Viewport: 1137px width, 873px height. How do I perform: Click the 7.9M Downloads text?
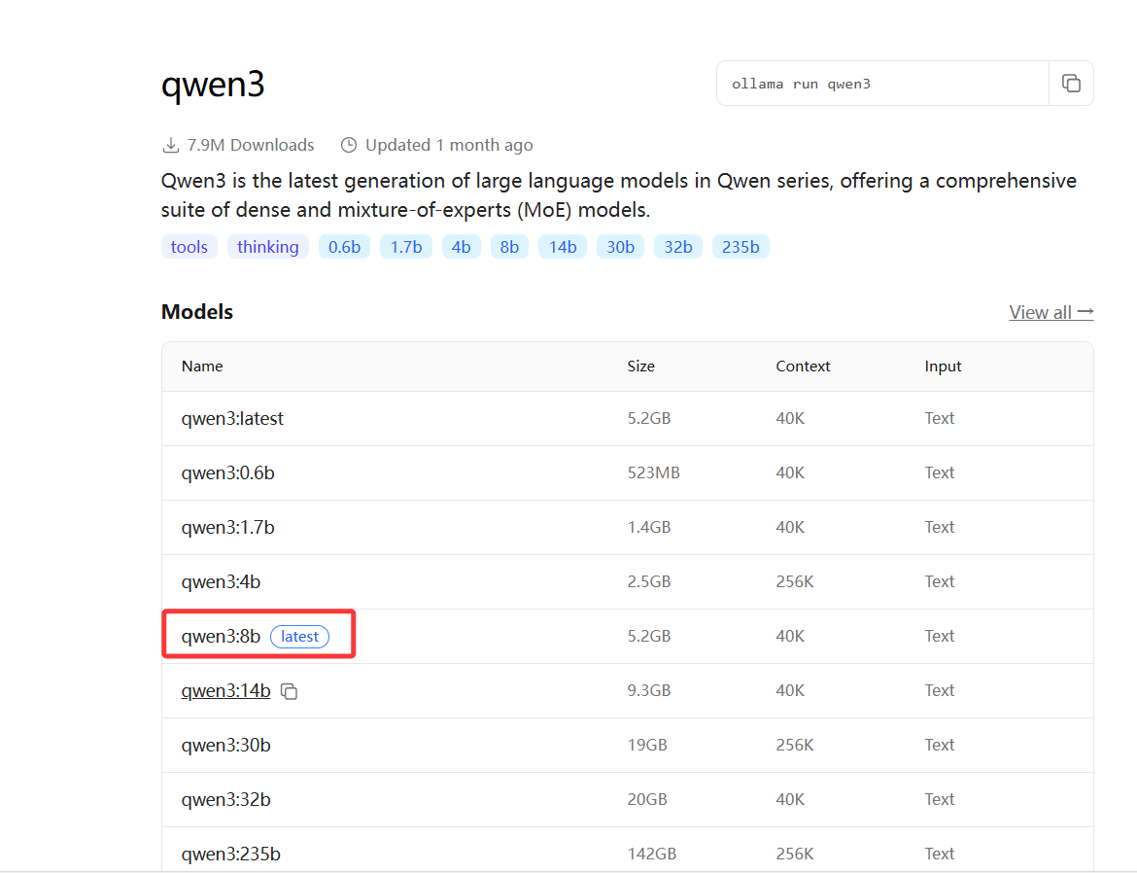point(250,145)
